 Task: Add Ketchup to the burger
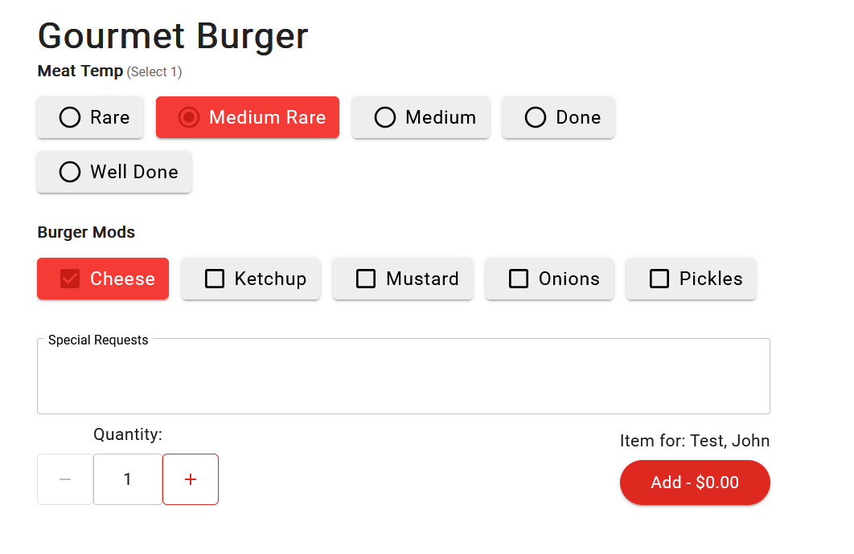tap(251, 279)
